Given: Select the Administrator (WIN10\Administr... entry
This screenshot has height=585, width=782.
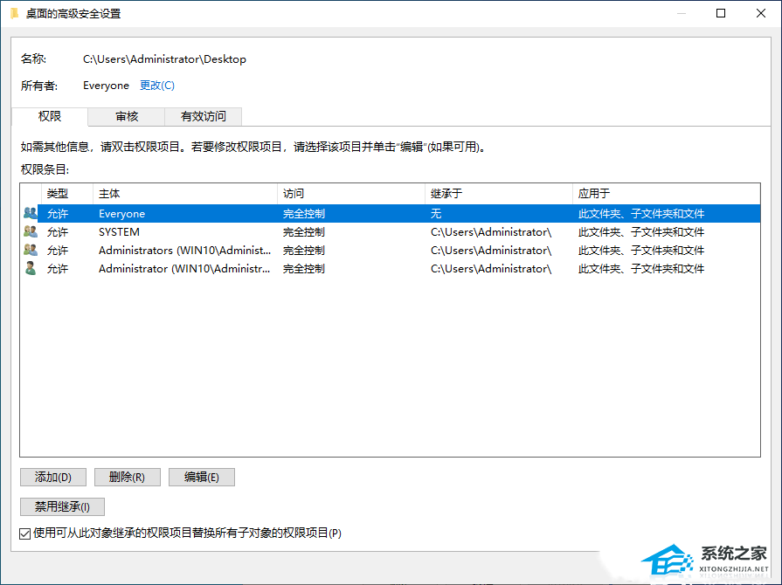Looking at the screenshot, I should [x=184, y=269].
